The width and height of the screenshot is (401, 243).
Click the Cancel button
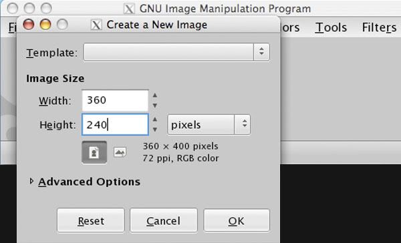tap(164, 221)
